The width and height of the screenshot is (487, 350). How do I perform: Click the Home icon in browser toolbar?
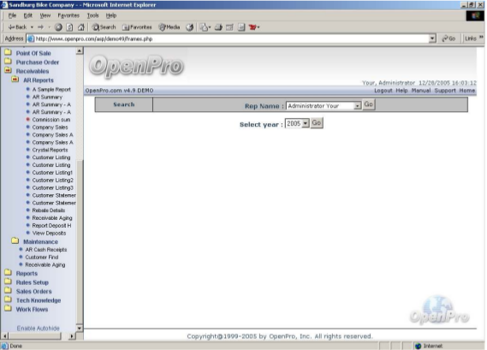81,27
